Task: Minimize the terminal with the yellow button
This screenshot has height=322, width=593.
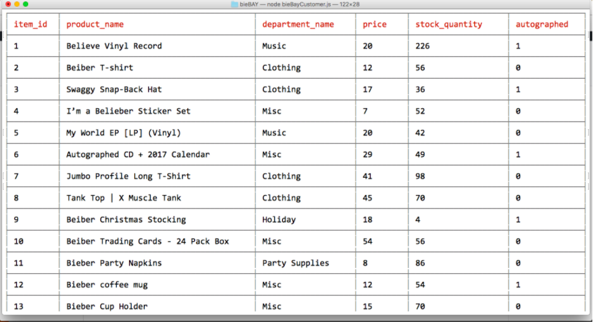Action: coord(16,4)
